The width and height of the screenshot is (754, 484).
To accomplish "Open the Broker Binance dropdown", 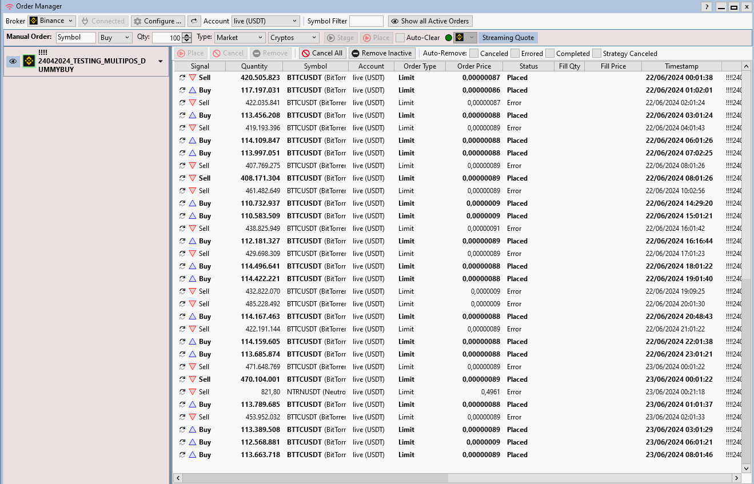I will point(51,21).
